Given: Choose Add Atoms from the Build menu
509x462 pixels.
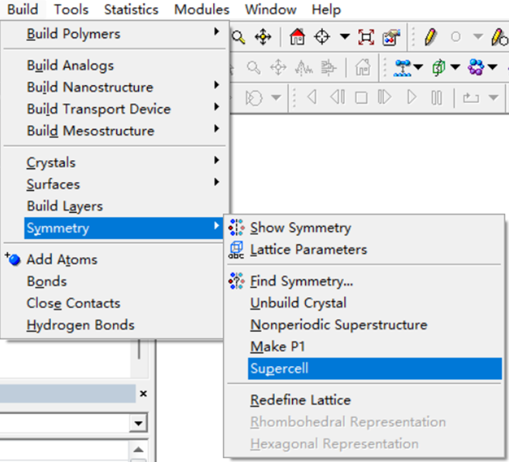Looking at the screenshot, I should click(115, 259).
